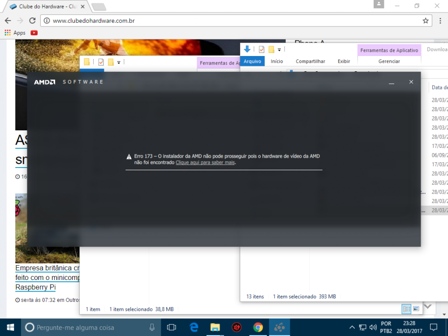Click the Chrome forward arrow

coord(20,21)
